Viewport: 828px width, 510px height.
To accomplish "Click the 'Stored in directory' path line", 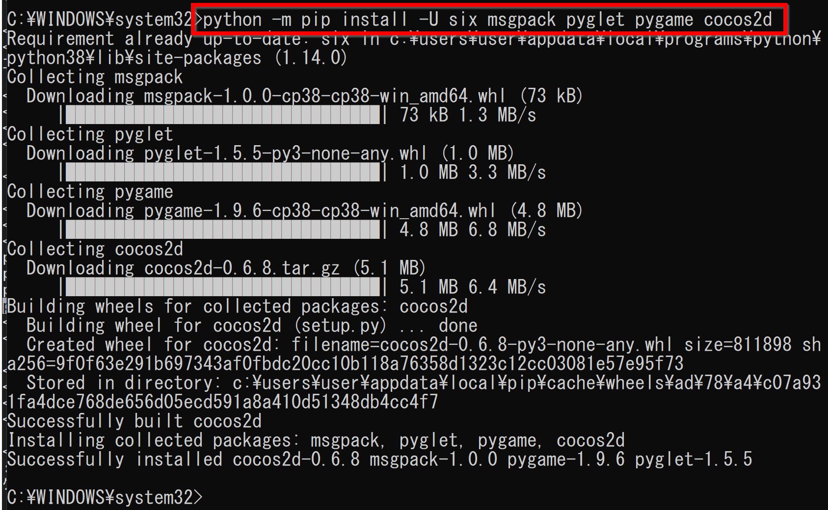I will click(x=414, y=392).
